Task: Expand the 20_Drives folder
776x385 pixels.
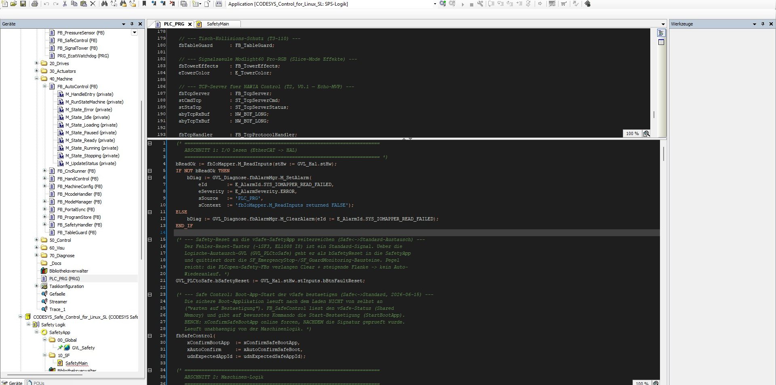Action: click(x=36, y=63)
